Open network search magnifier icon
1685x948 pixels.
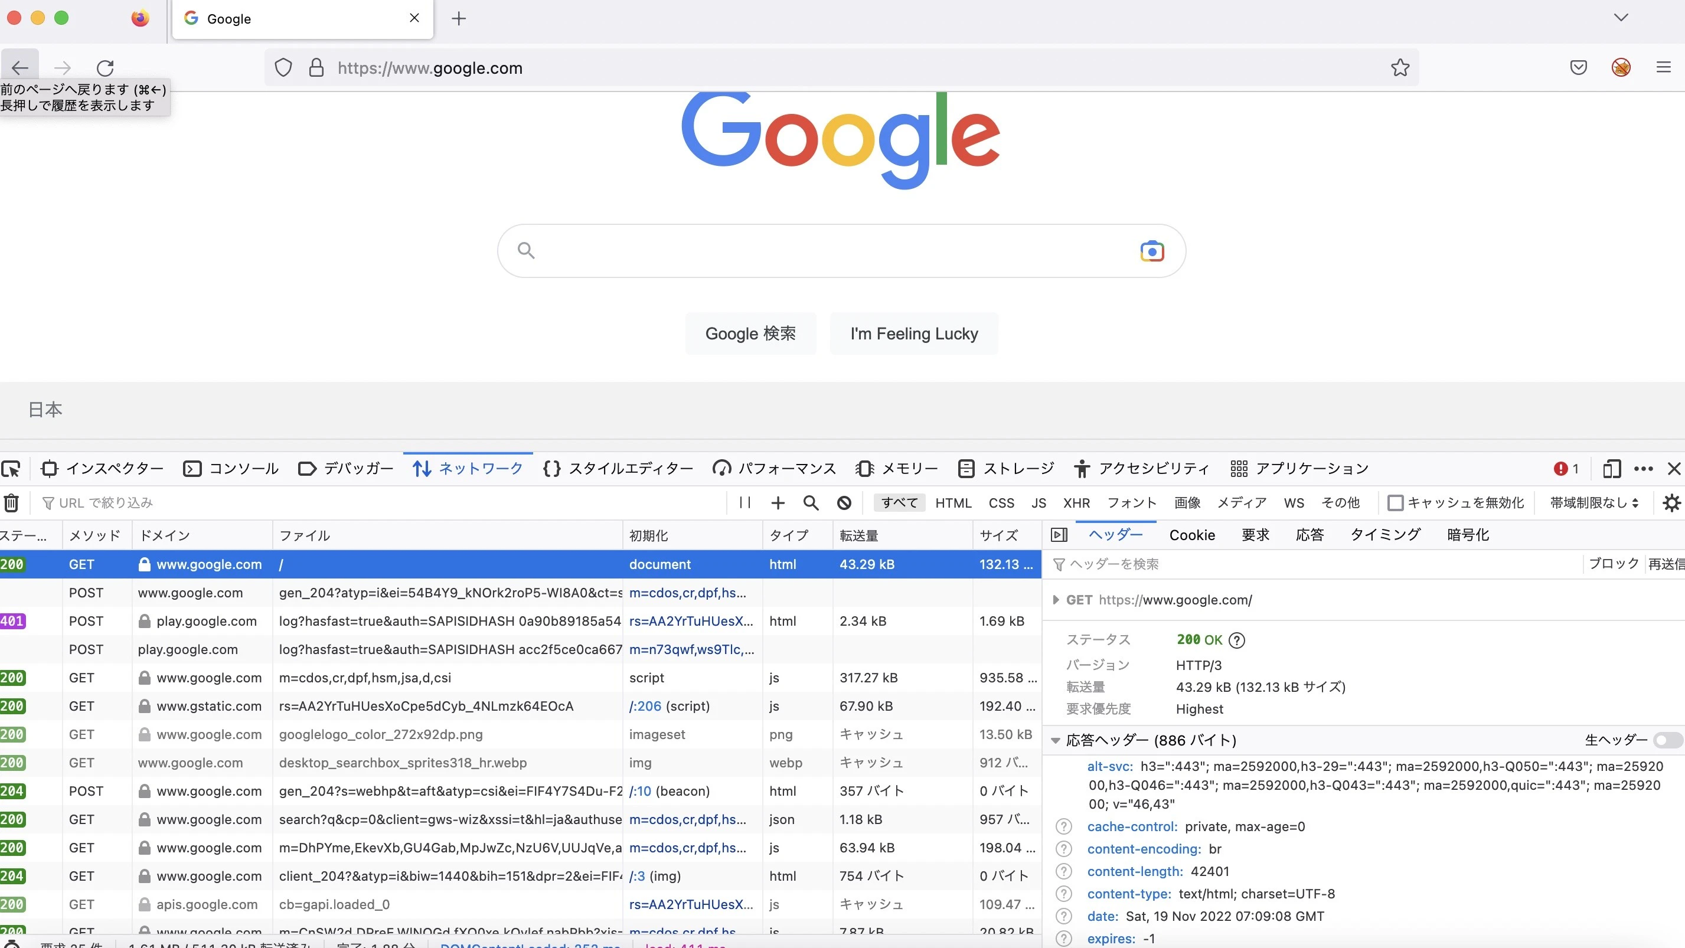(811, 503)
